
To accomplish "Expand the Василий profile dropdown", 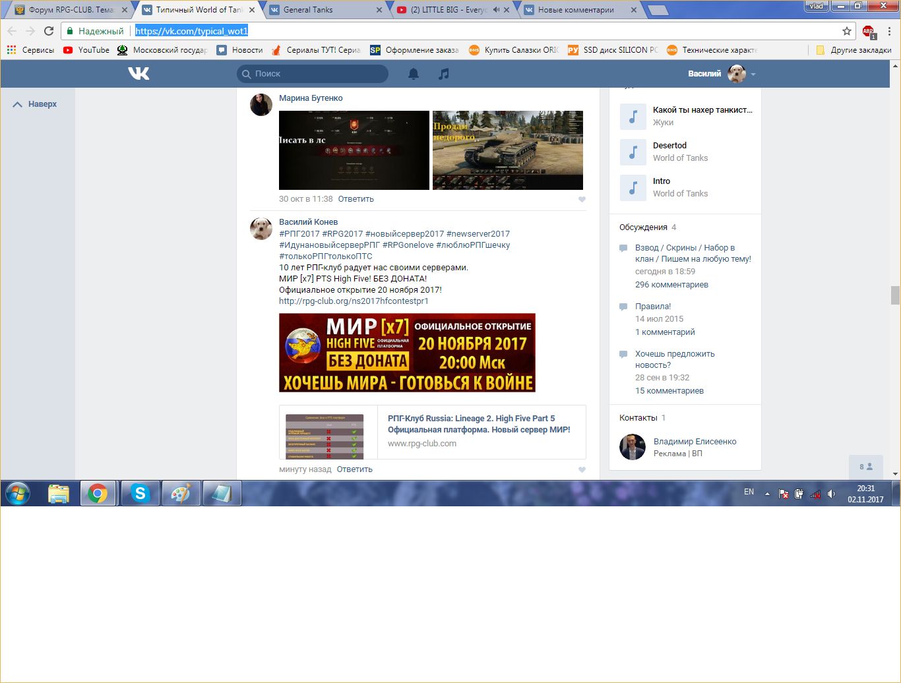I will coord(753,74).
